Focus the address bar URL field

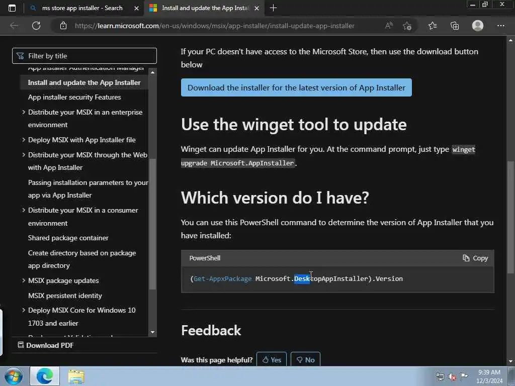[214, 26]
